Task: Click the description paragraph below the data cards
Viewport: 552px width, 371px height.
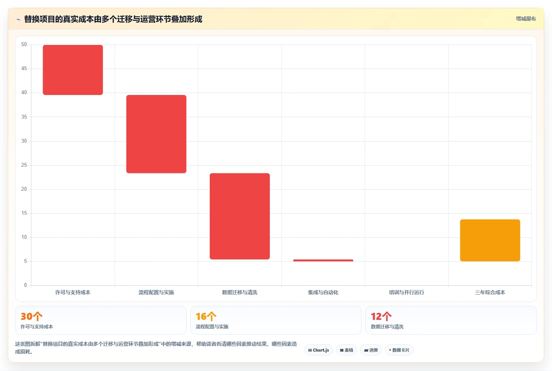Action: pyautogui.click(x=156, y=348)
